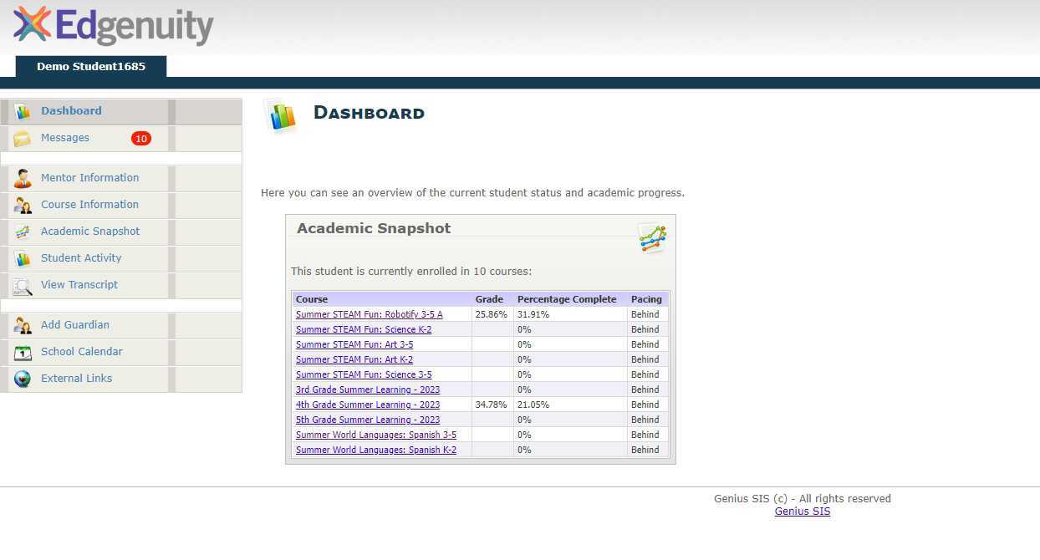Click the Course Information people icon
Screen dimensions: 1040x560
click(x=21, y=204)
